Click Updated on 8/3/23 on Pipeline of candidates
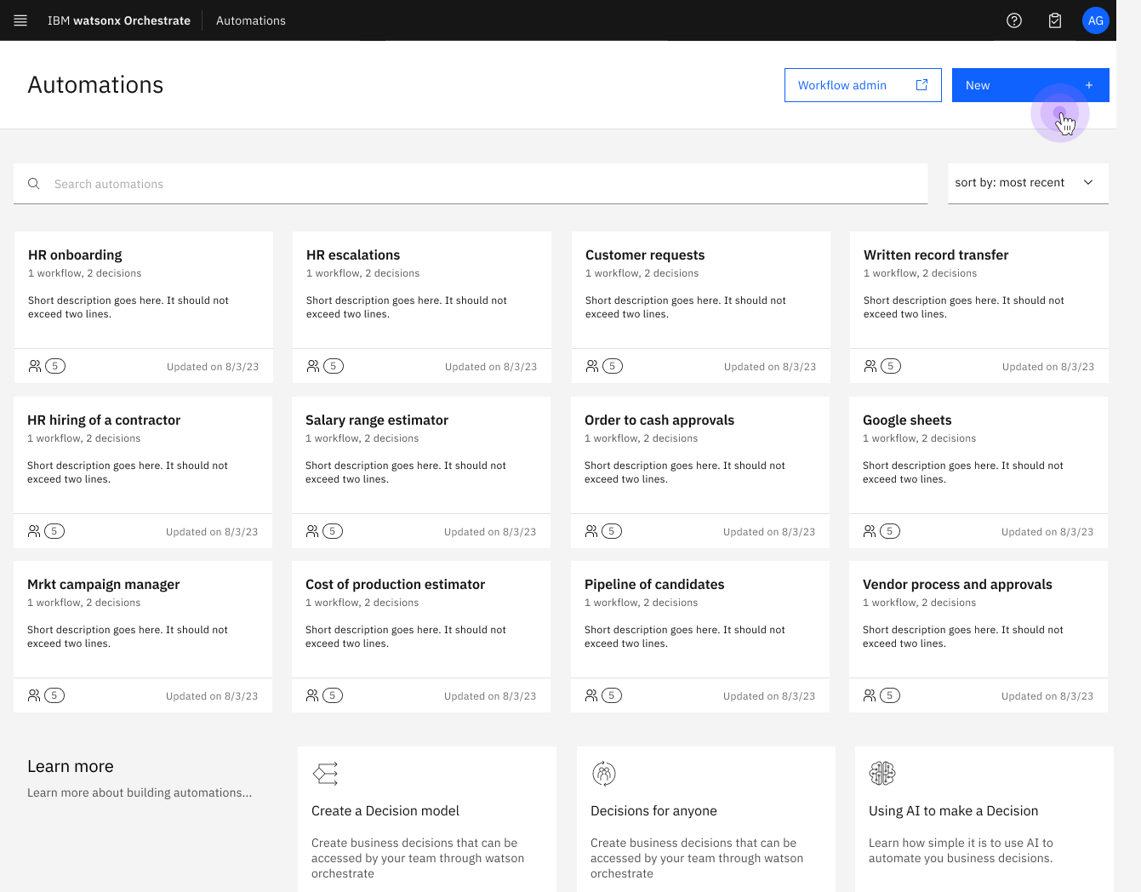The width and height of the screenshot is (1141, 892). tap(769, 696)
